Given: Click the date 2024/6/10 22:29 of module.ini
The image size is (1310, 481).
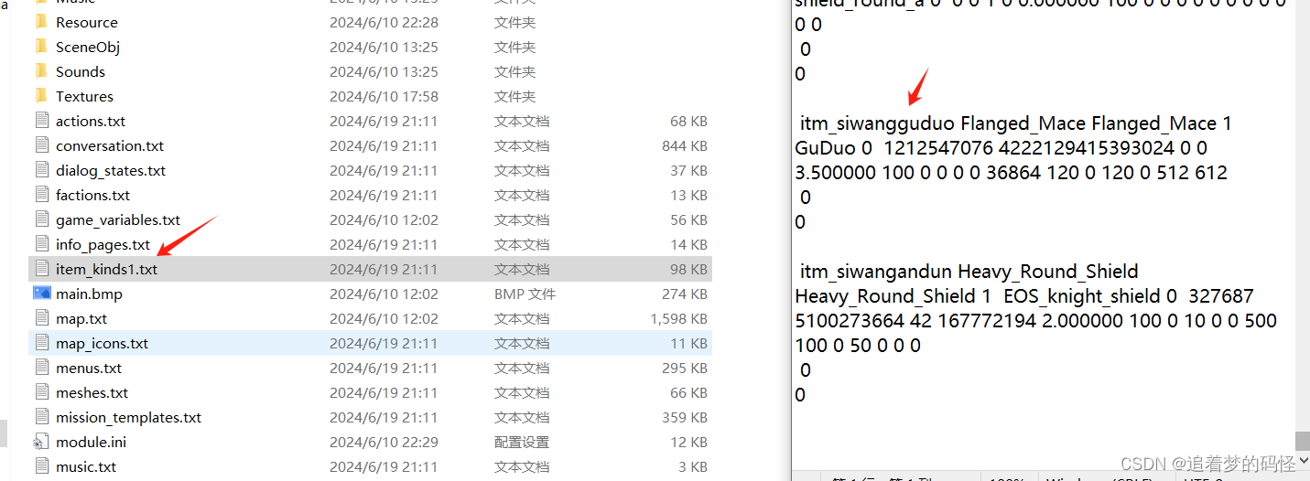Looking at the screenshot, I should (x=384, y=442).
